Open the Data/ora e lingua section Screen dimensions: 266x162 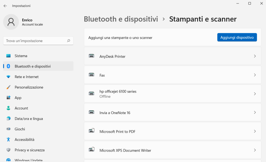(38, 119)
